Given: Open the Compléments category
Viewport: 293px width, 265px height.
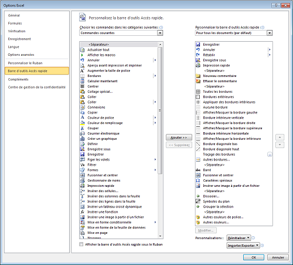Looking at the screenshot, I should coord(18,79).
